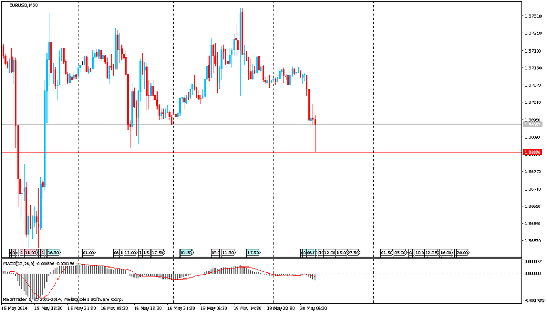
Task: Click the 17:50 event flag
Action: tap(157, 253)
